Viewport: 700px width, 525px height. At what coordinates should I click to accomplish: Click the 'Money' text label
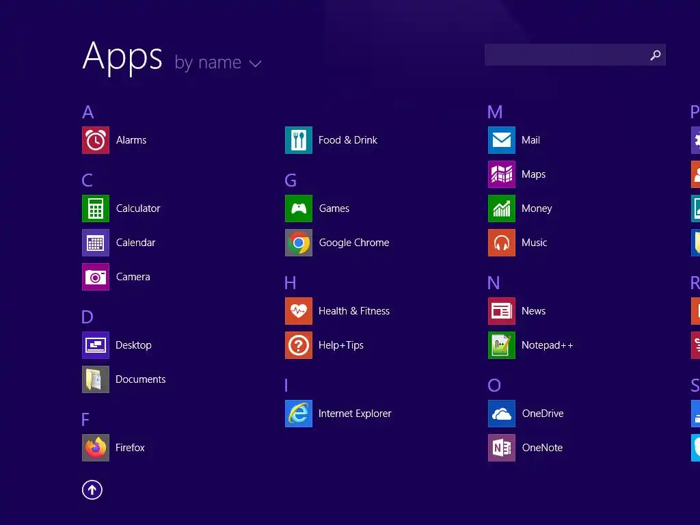tap(537, 208)
